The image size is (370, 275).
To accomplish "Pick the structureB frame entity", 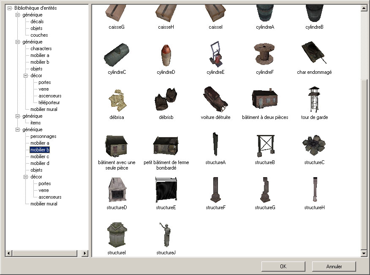I will [x=265, y=149].
